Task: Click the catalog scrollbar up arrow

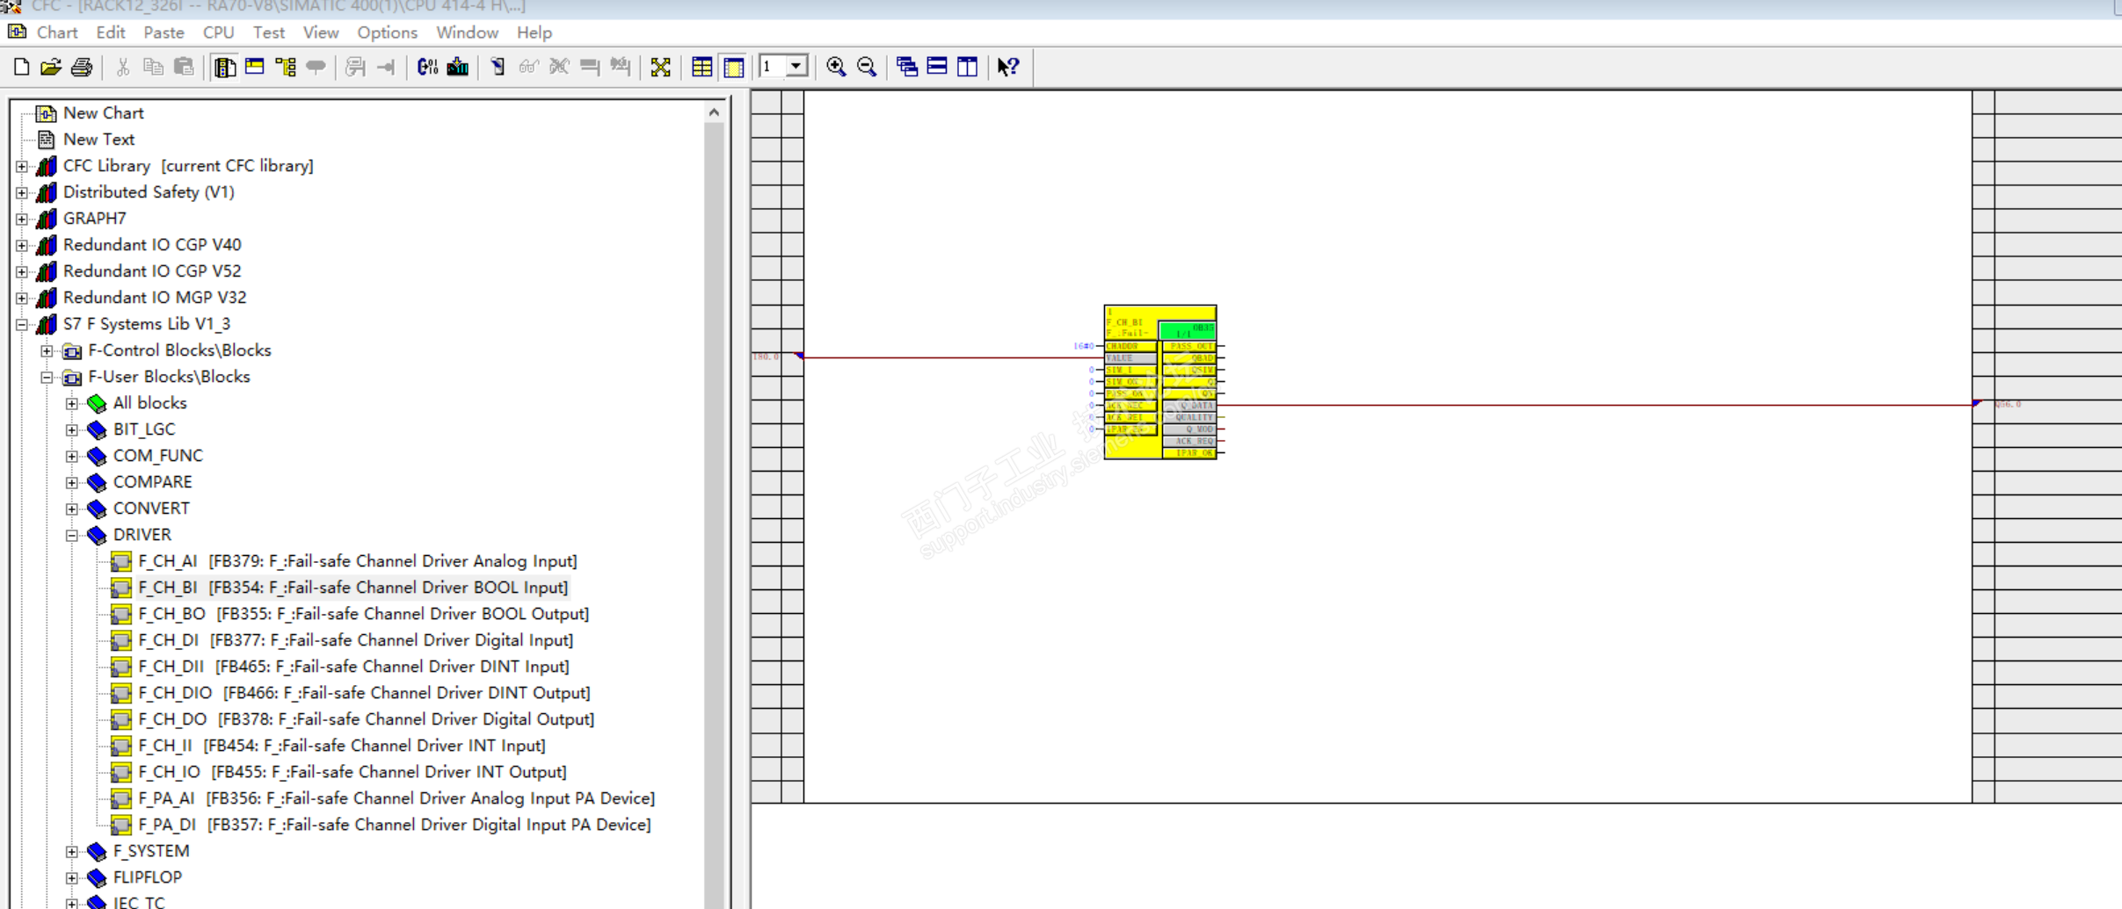Action: click(x=714, y=112)
